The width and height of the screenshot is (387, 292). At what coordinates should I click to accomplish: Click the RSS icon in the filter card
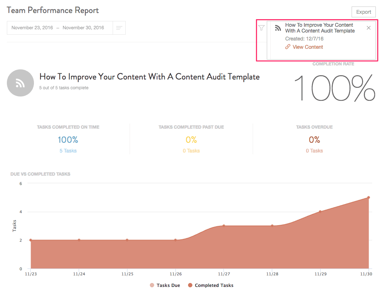coord(278,28)
